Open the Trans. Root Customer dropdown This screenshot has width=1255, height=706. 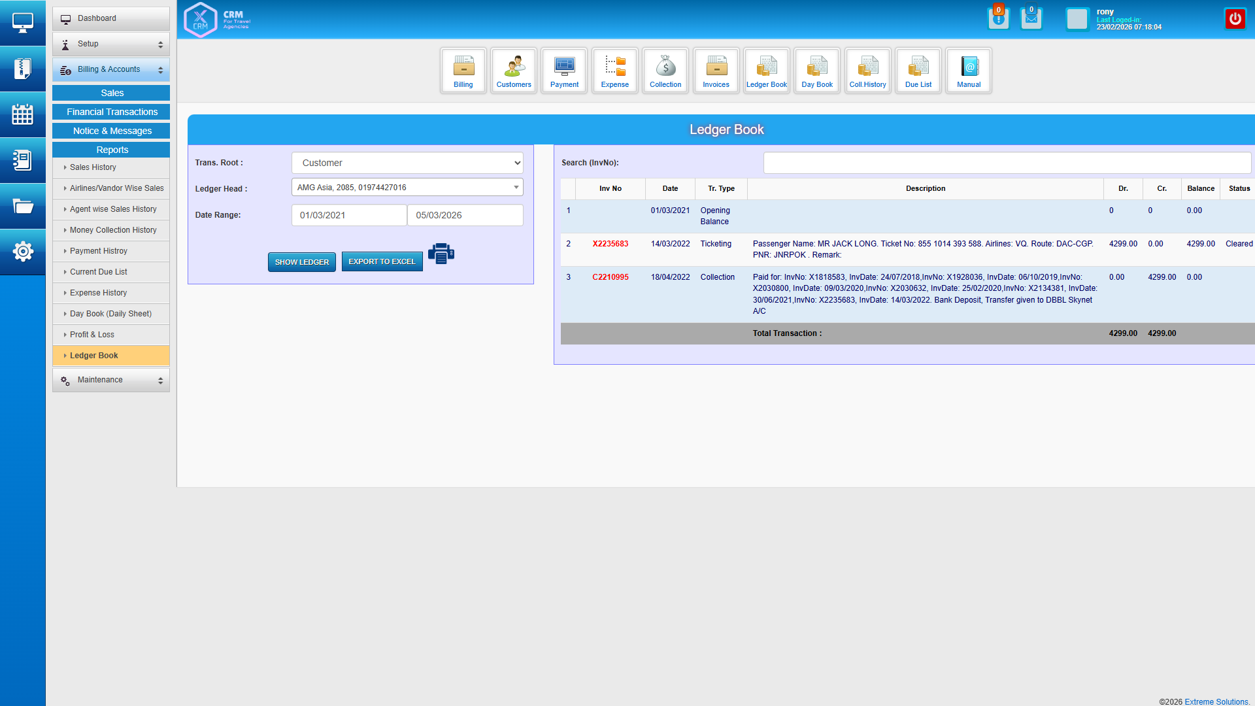click(x=407, y=163)
